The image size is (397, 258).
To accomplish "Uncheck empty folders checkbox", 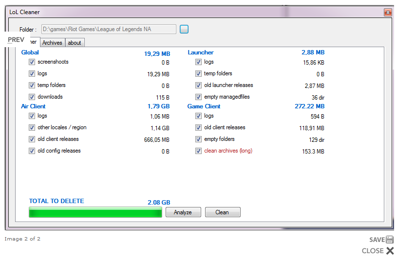I will pyautogui.click(x=198, y=139).
